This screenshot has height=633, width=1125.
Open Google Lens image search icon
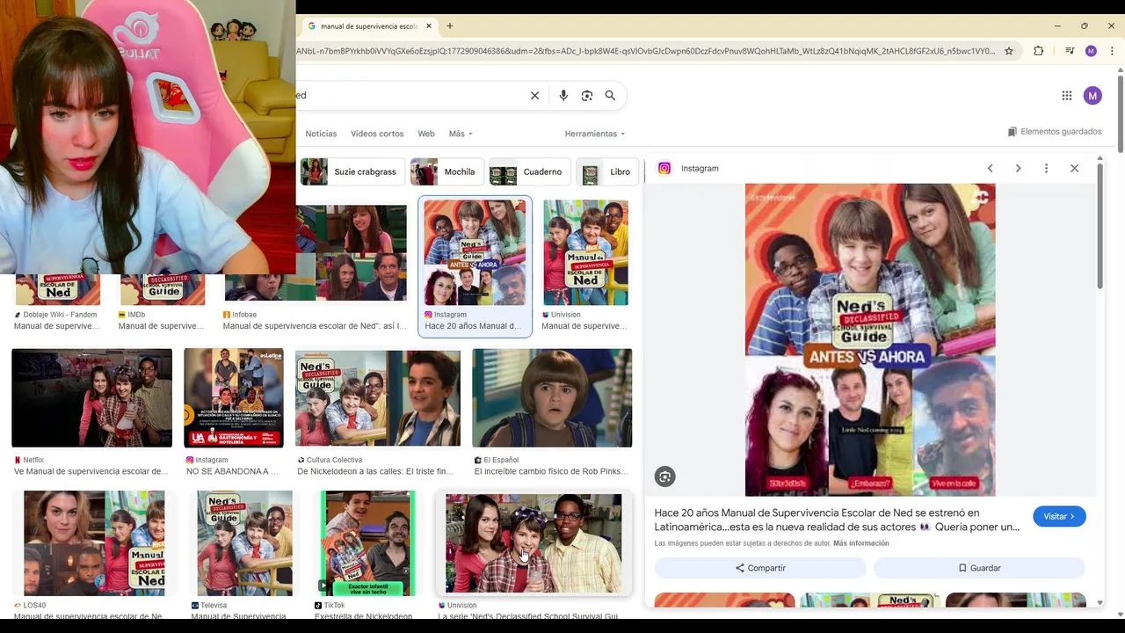pyautogui.click(x=587, y=96)
